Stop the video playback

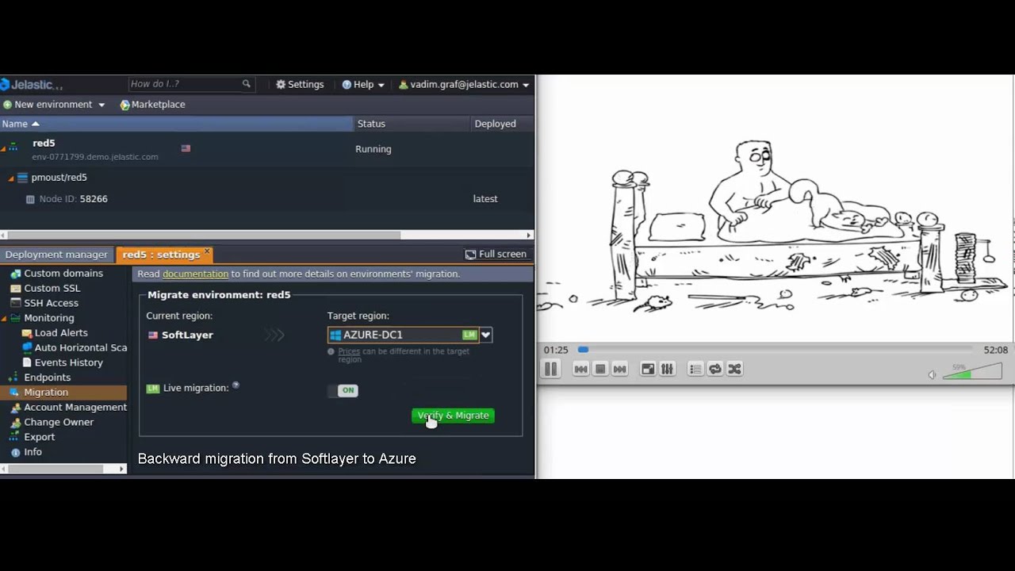click(600, 369)
